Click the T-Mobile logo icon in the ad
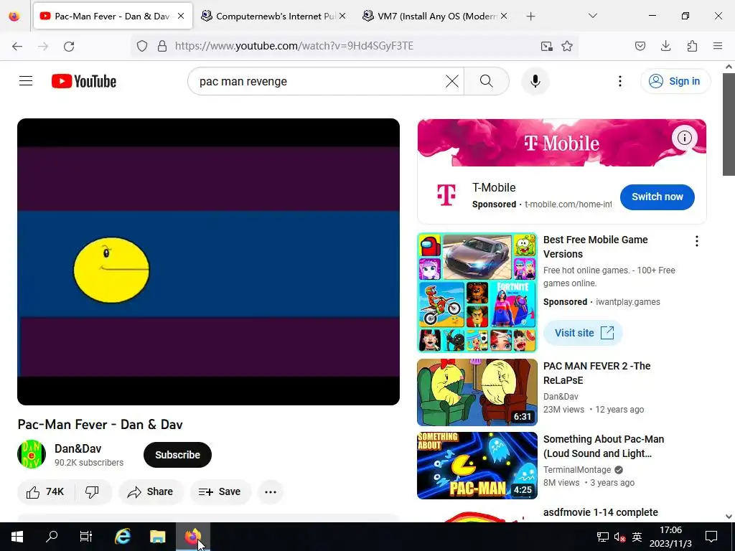Image resolution: width=735 pixels, height=551 pixels. pyautogui.click(x=446, y=194)
